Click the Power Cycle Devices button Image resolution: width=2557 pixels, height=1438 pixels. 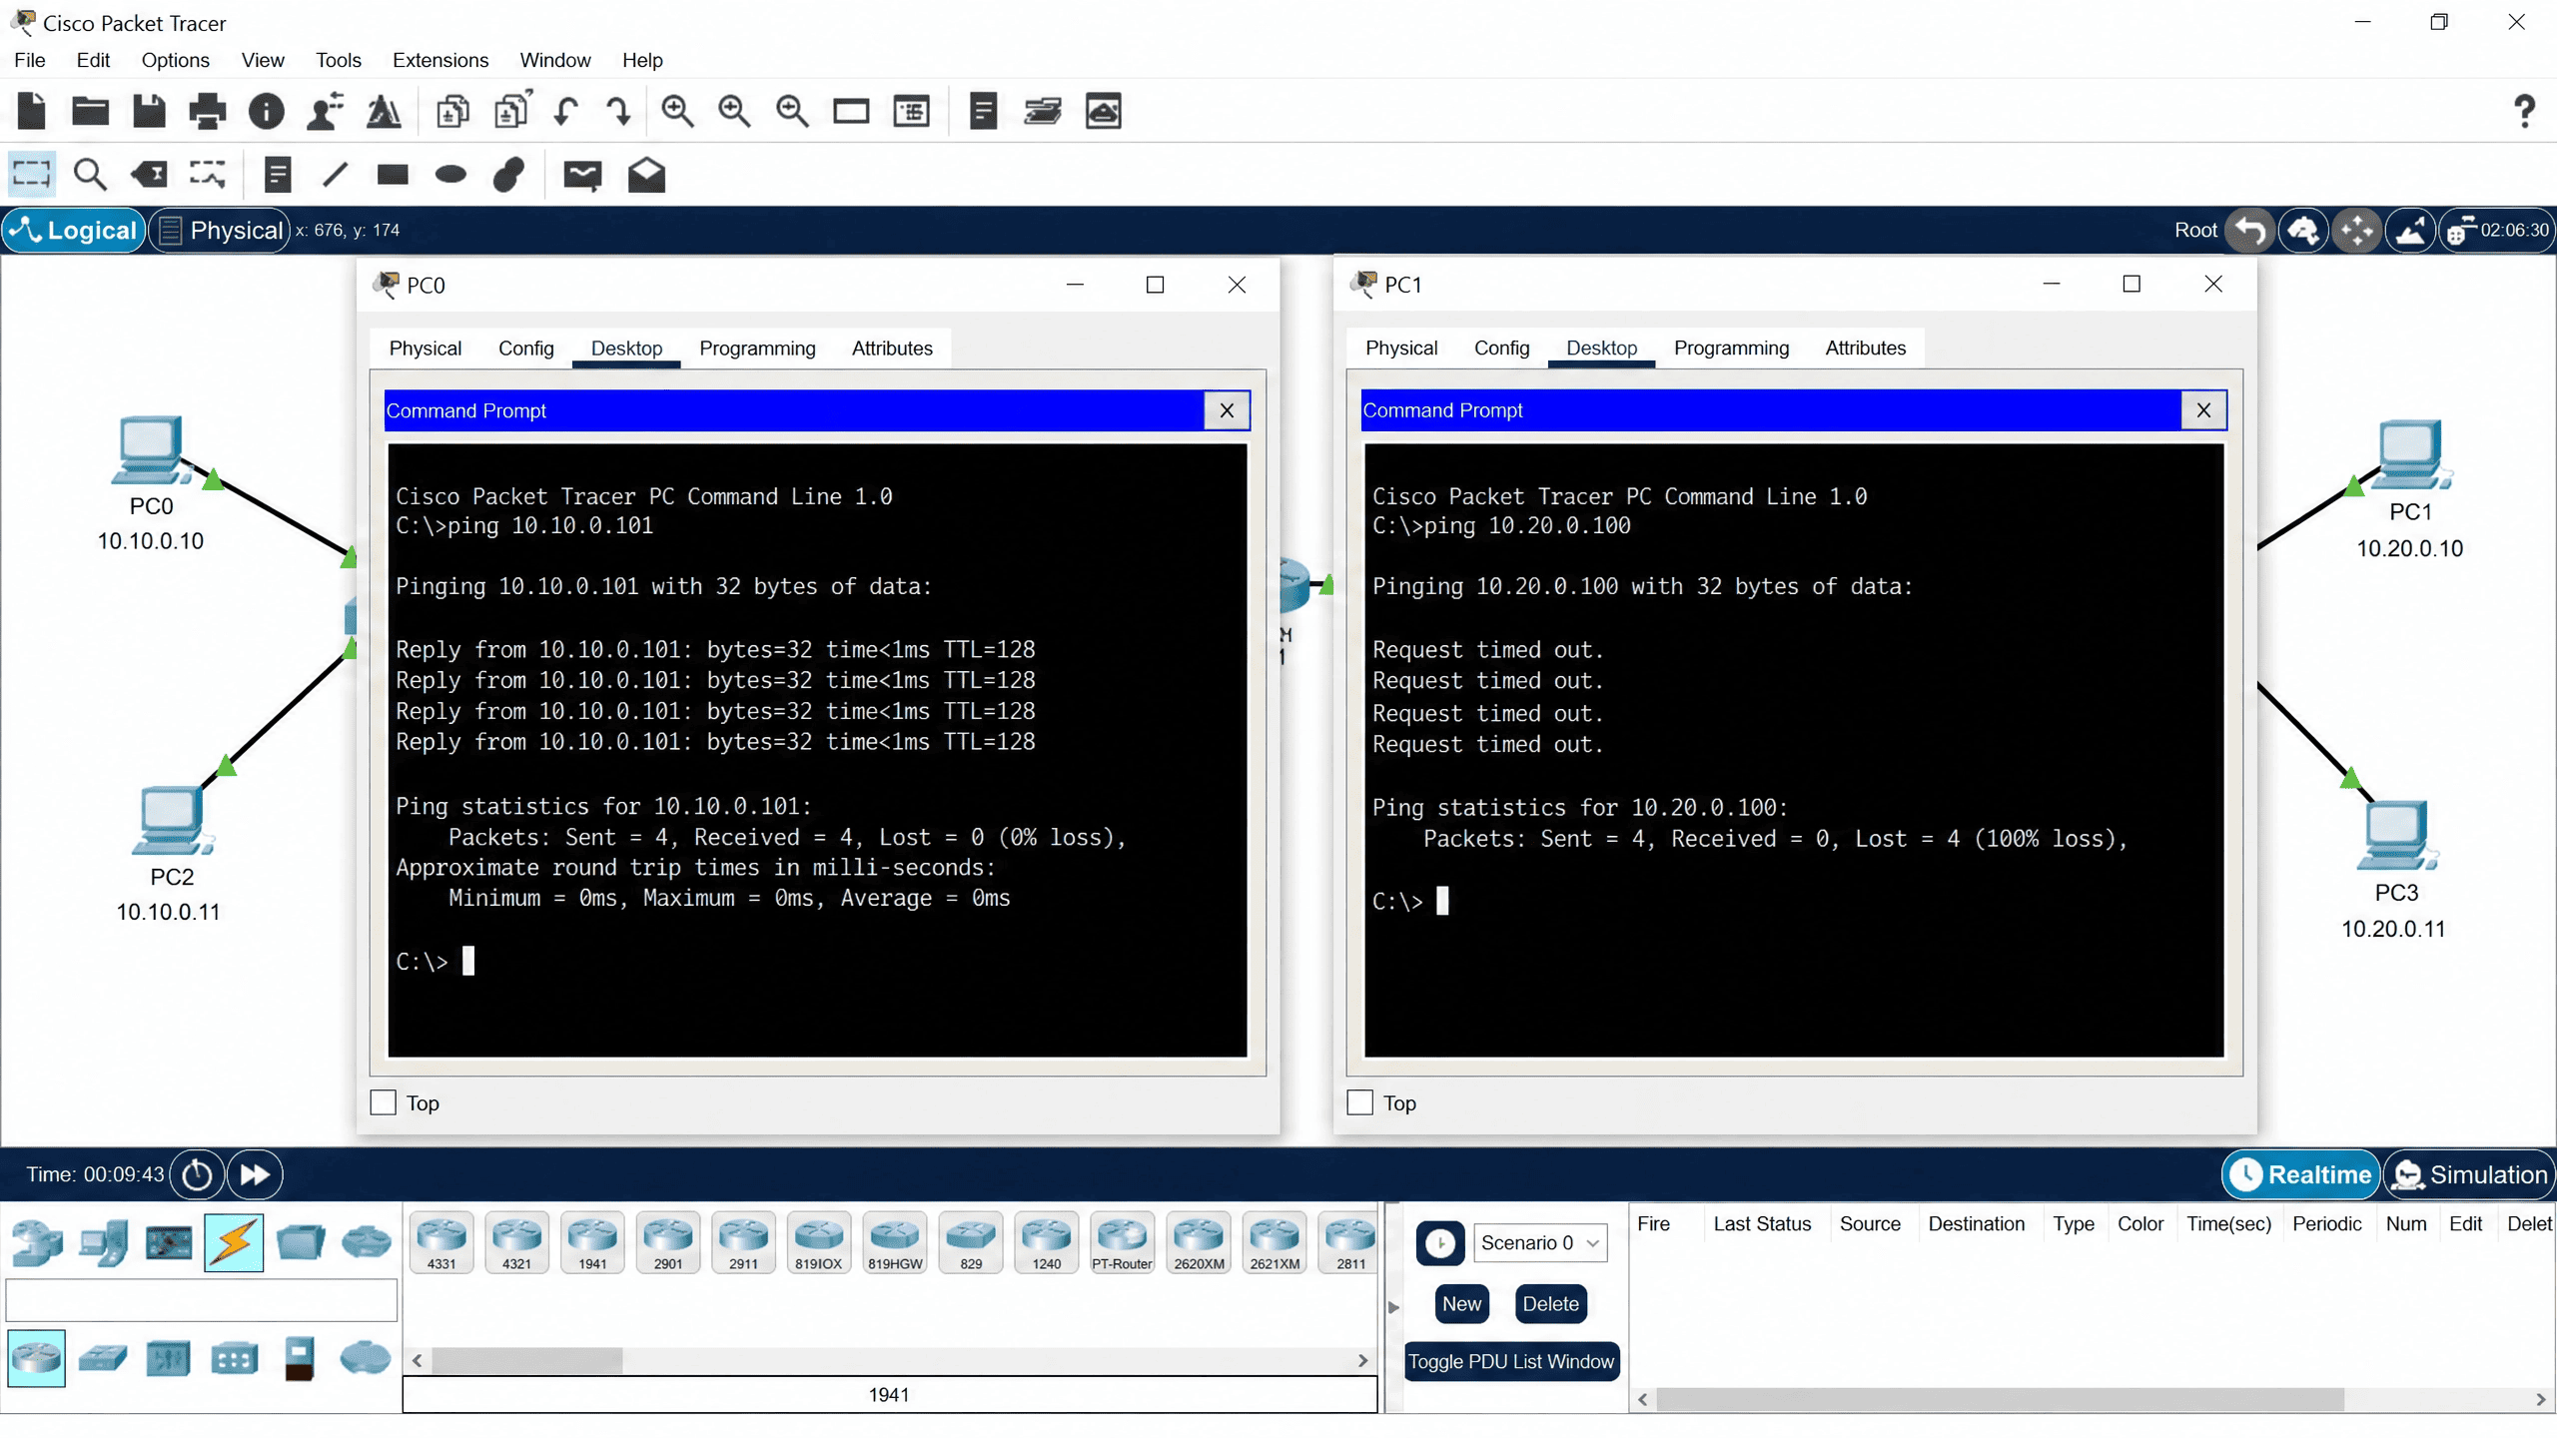click(197, 1174)
